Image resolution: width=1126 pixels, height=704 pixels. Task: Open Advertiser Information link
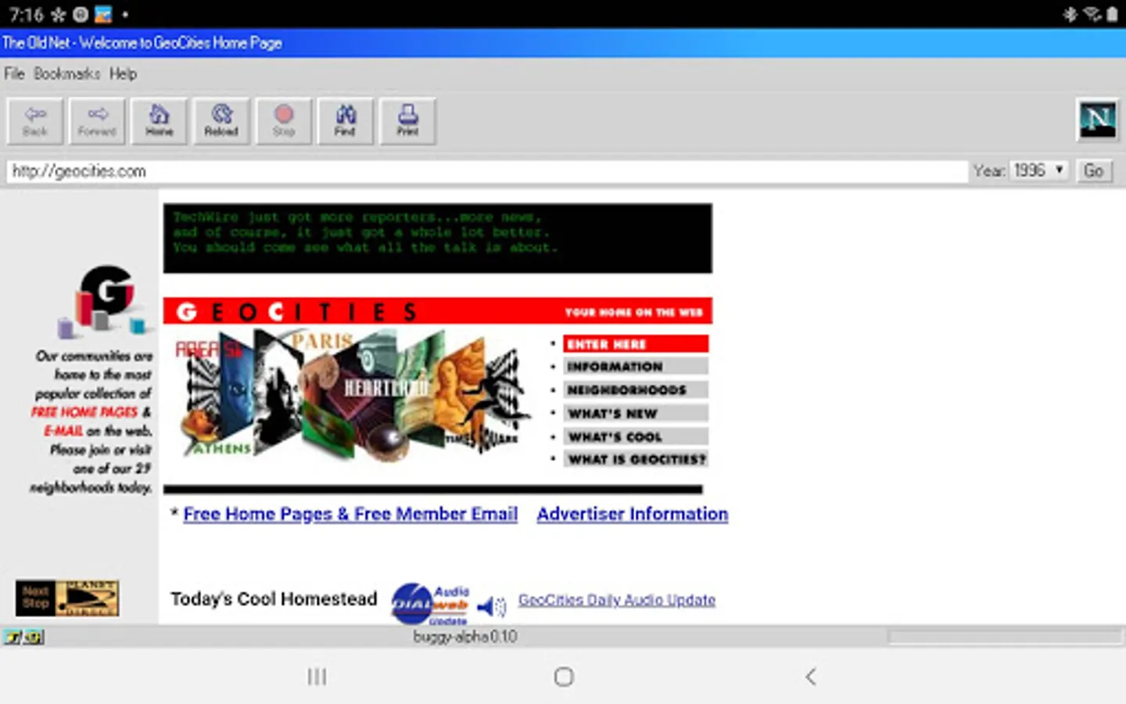[x=633, y=514]
